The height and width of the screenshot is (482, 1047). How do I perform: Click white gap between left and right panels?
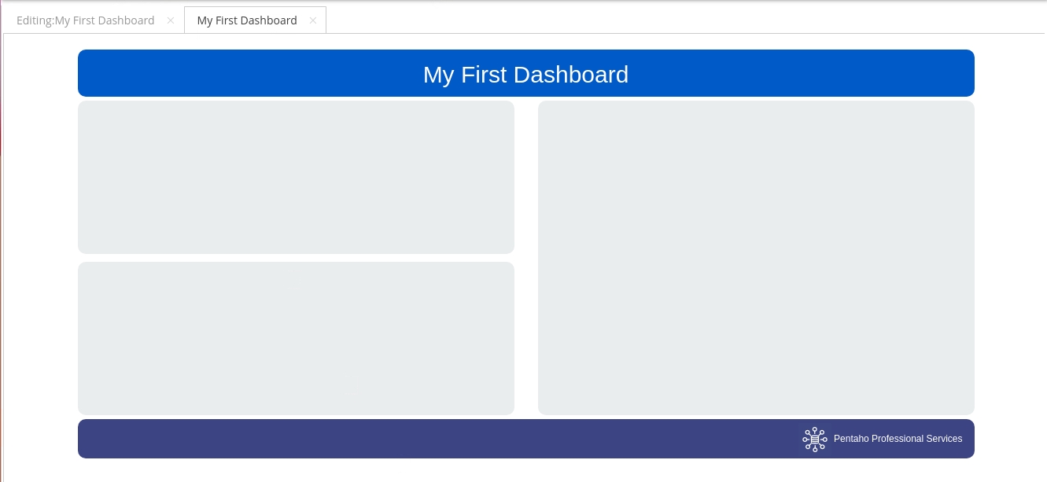(526, 257)
